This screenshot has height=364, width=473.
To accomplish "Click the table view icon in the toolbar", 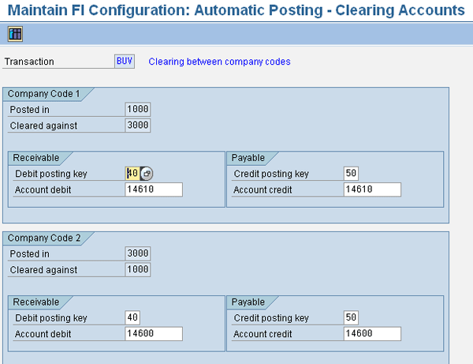I will tap(15, 34).
